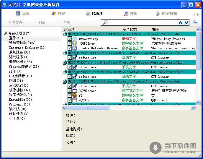203x159 pixels.
Task: Select KnownDlls (20) category
Action: pos(20,100)
